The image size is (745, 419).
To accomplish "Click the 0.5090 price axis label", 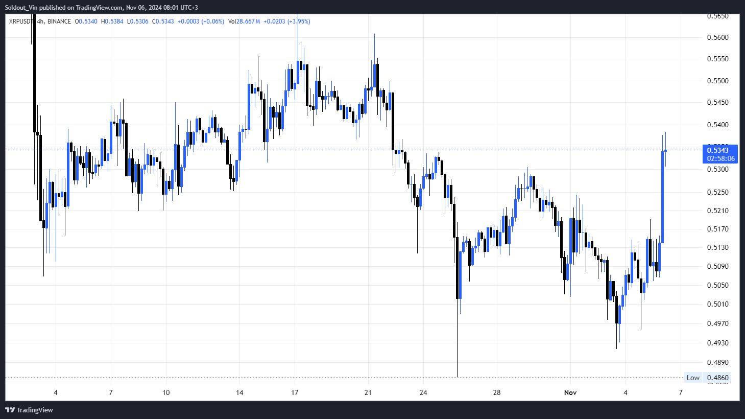I will click(717, 266).
